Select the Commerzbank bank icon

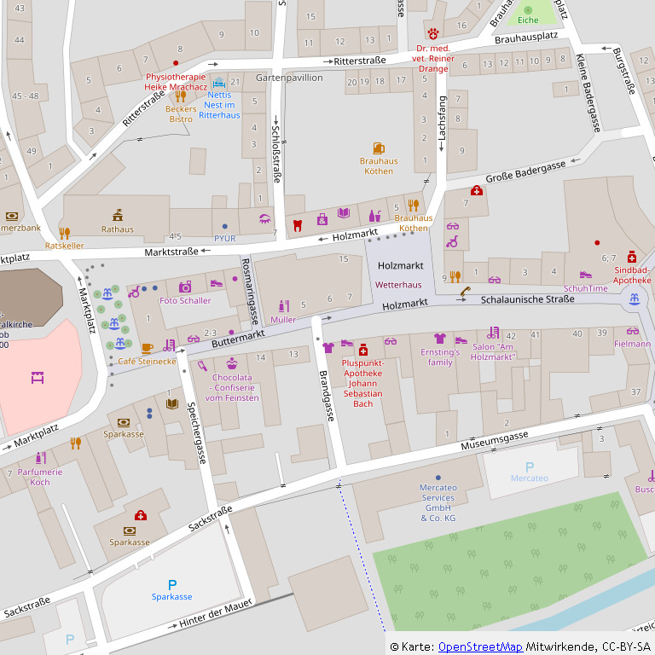pyautogui.click(x=12, y=216)
